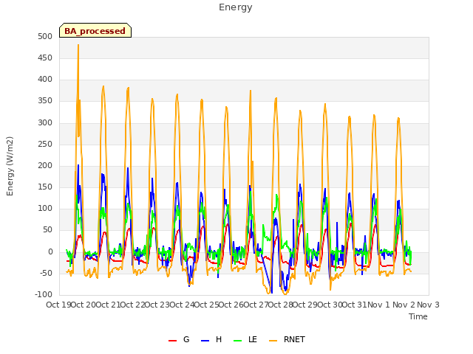Click the 500 y-axis tick label

click(x=45, y=36)
